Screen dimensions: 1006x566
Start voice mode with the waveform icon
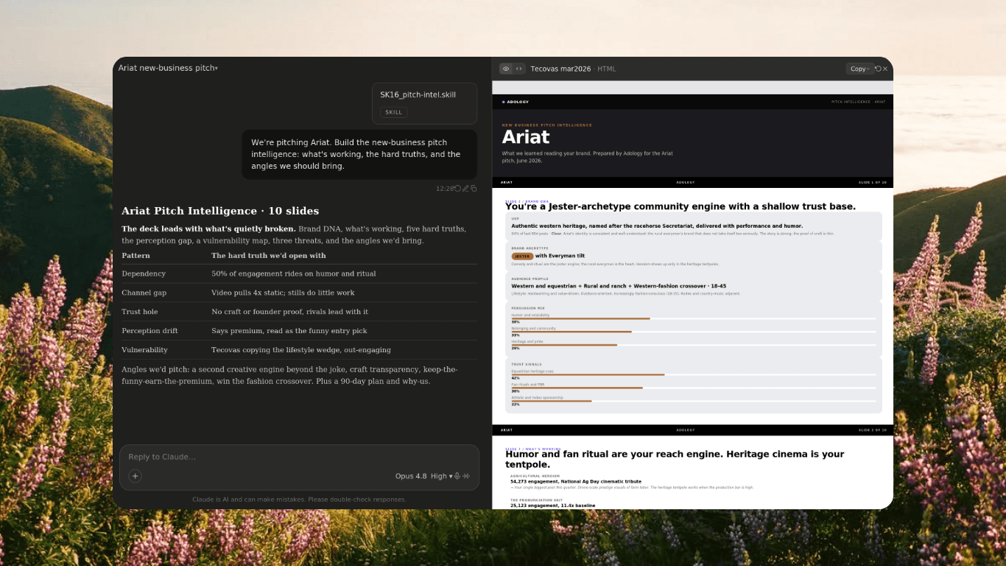click(x=466, y=476)
